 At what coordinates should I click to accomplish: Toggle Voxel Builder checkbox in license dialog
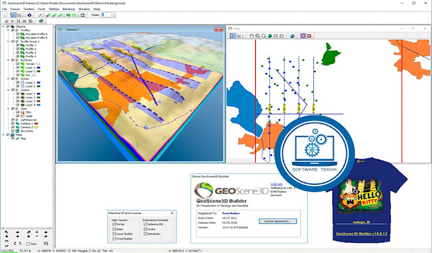[x=114, y=239]
